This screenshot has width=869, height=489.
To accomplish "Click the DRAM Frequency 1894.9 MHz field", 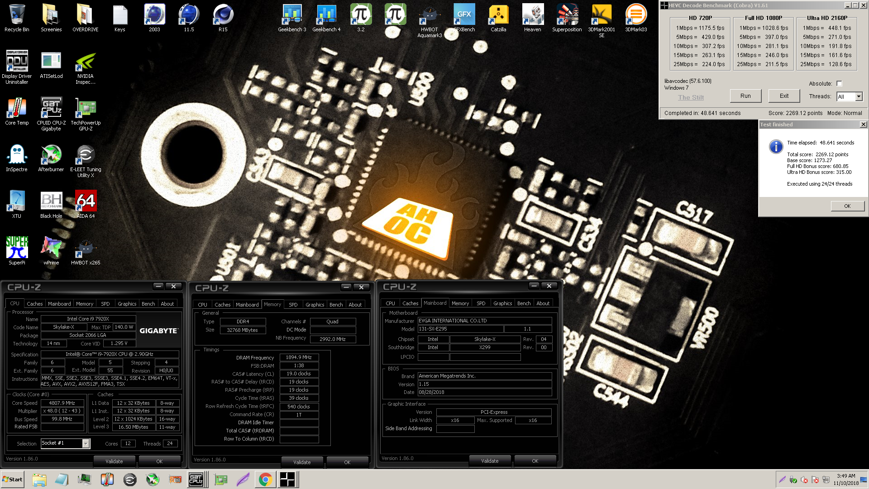I will click(x=299, y=357).
